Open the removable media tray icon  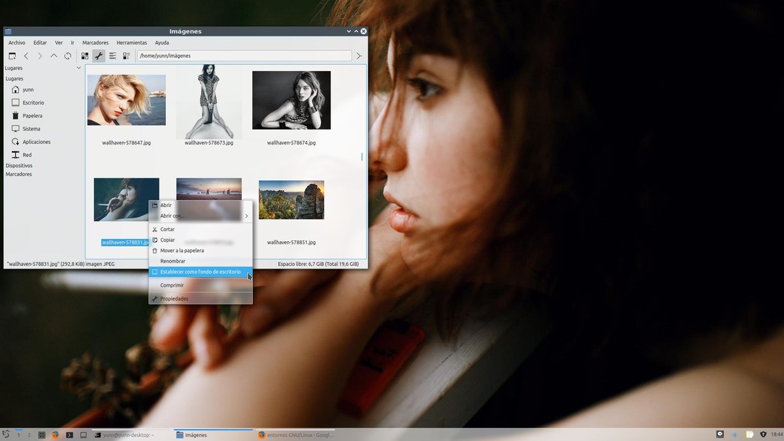pyautogui.click(x=720, y=434)
